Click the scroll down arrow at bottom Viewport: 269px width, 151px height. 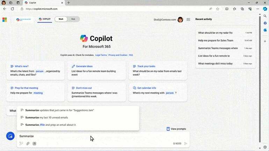click(x=260, y=148)
